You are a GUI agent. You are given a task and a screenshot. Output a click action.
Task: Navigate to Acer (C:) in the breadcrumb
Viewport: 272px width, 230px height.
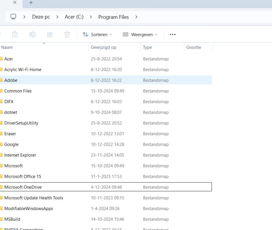click(x=74, y=17)
